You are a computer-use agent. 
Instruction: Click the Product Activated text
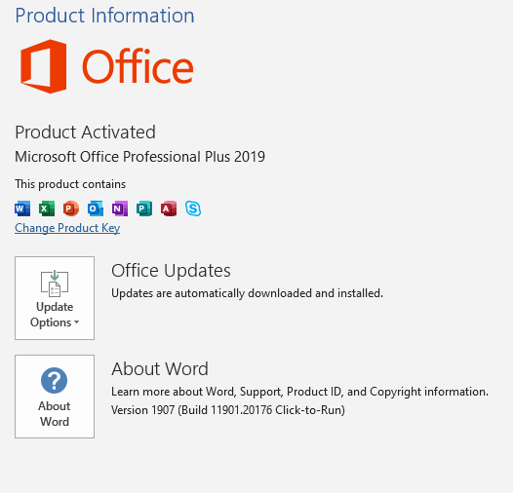(x=86, y=133)
